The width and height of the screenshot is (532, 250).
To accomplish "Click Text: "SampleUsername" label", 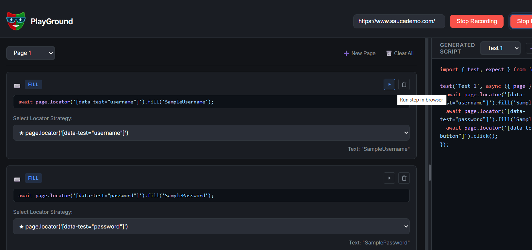I will [x=379, y=149].
